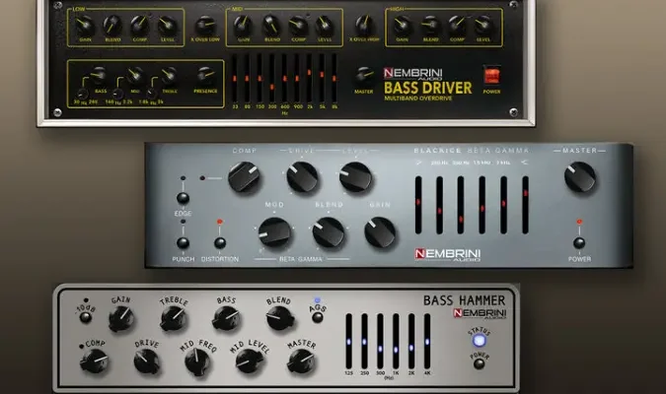Viewport: 666px width, 394px height.
Task: Click the X Over Low knob
Action: click(x=204, y=24)
